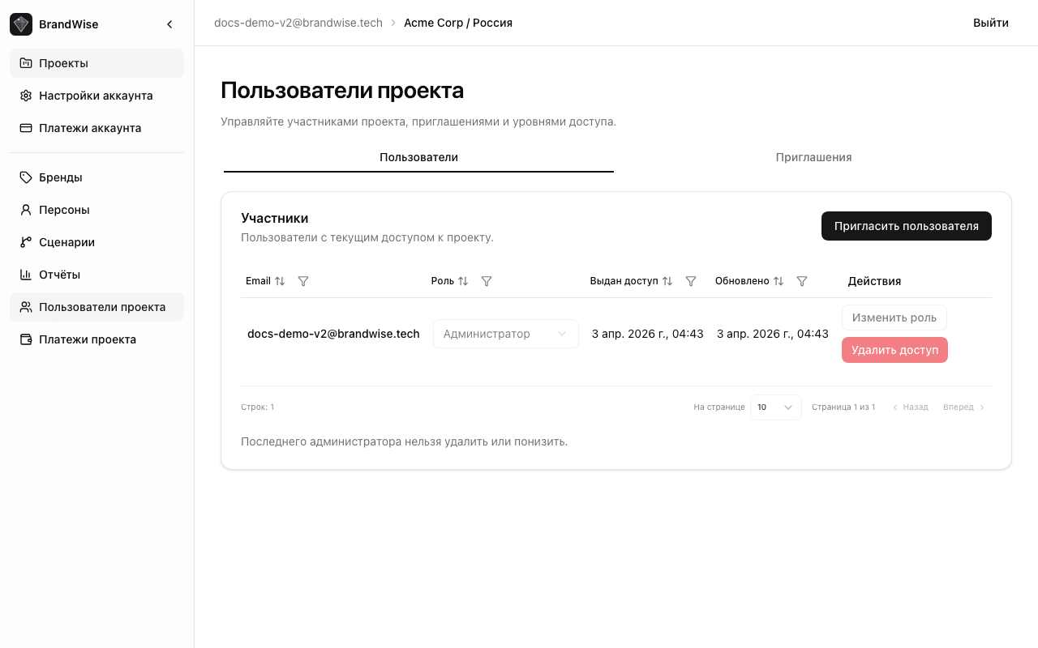Open the filter for the Email column
The height and width of the screenshot is (648, 1038).
coord(303,281)
